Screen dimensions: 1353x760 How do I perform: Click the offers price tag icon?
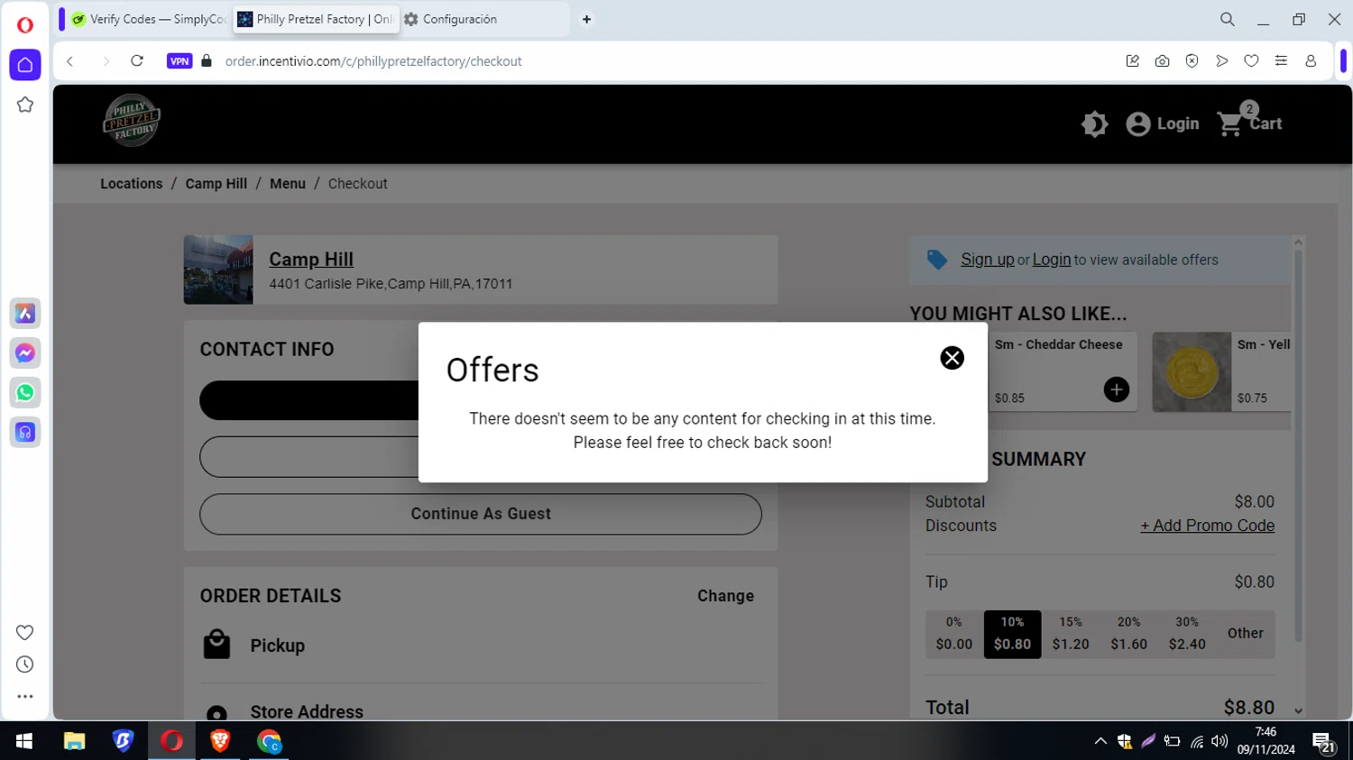pos(937,261)
